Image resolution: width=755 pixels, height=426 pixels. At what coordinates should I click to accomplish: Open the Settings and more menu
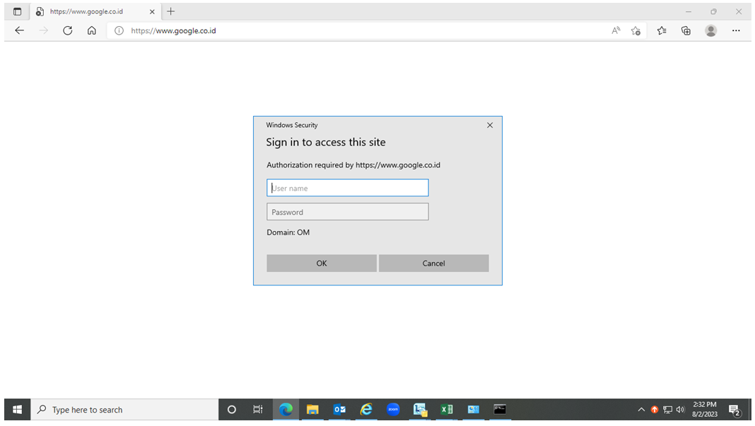736,30
